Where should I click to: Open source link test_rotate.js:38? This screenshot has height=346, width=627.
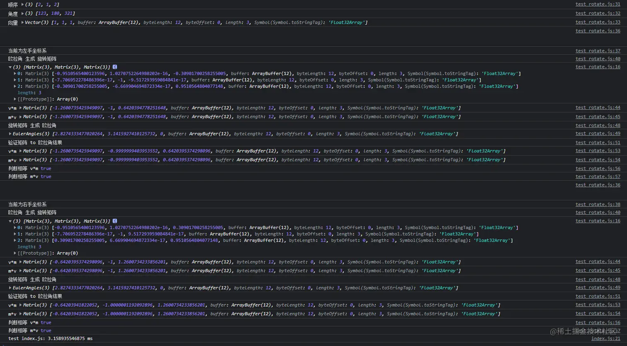pyautogui.click(x=598, y=204)
